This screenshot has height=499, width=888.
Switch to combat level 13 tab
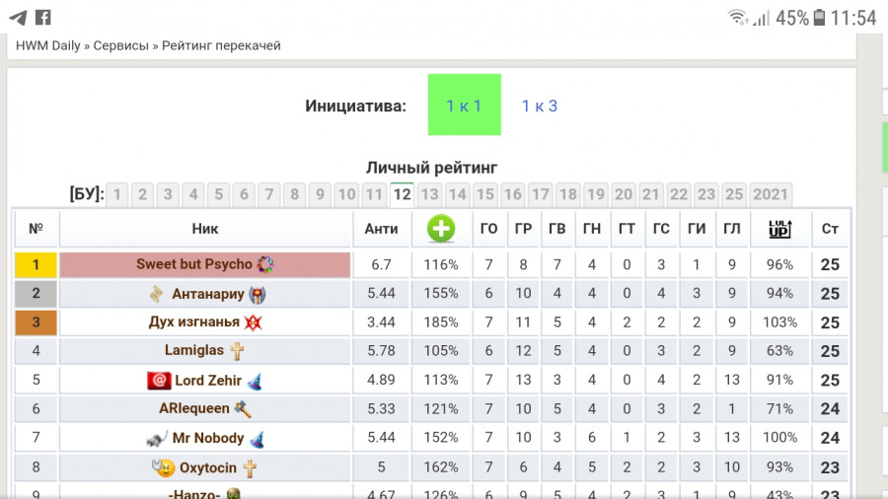429,194
